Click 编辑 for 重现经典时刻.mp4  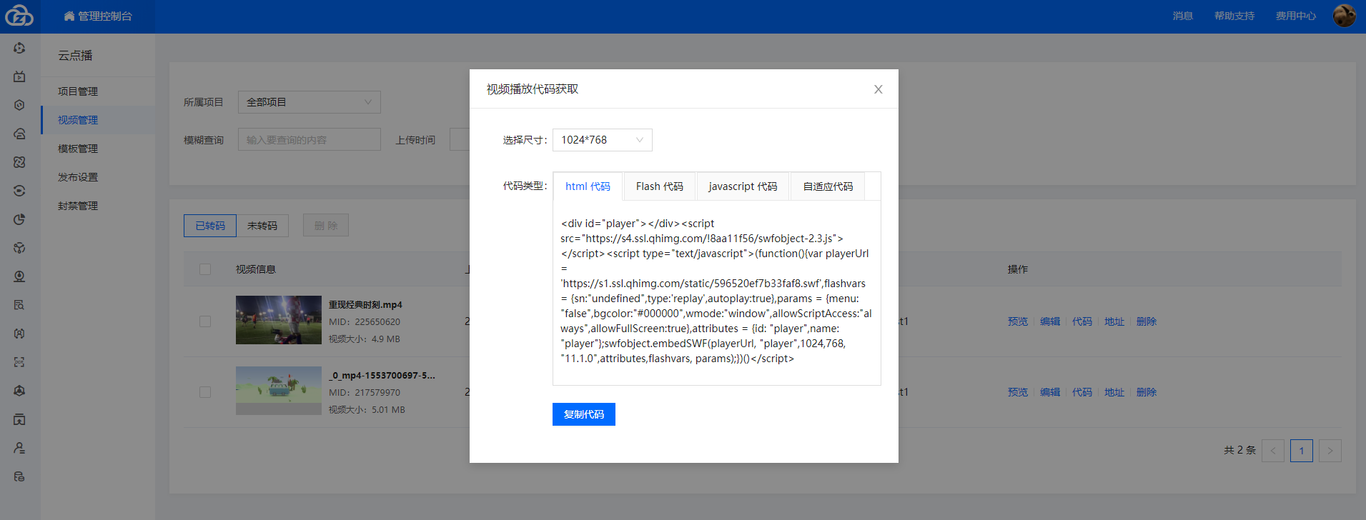tap(1050, 321)
